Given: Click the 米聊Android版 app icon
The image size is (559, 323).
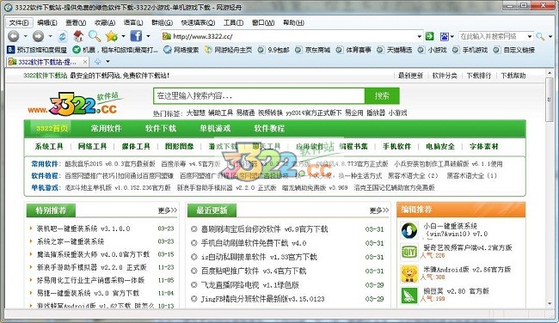Looking at the screenshot, I should tap(408, 274).
